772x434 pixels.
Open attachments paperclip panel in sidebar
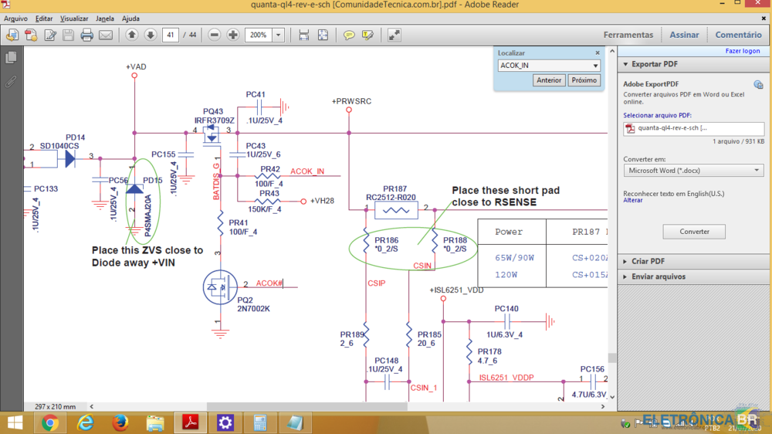(11, 80)
